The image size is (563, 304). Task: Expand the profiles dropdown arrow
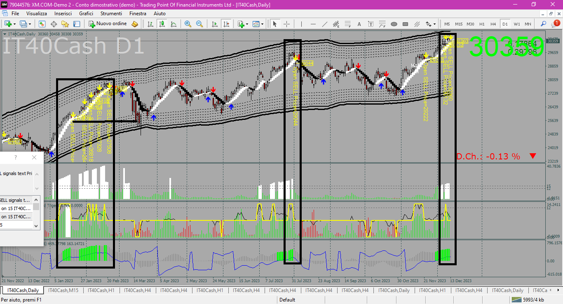click(30, 24)
